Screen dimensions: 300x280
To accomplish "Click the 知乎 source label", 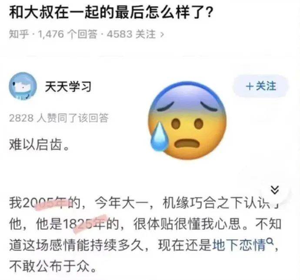I will coord(19,34).
